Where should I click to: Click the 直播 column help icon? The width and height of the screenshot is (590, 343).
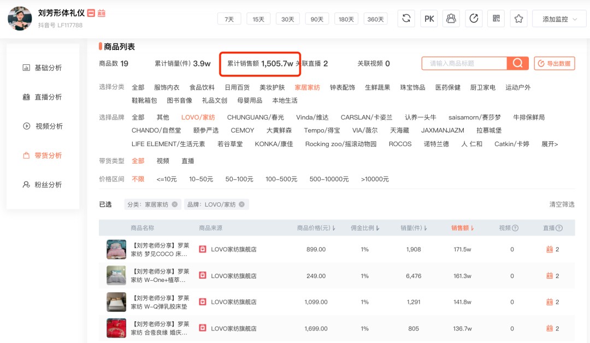coord(559,227)
